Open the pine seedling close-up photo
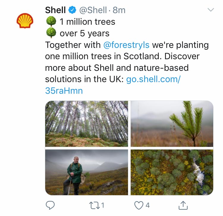The height and width of the screenshot is (216, 223). tap(172, 124)
